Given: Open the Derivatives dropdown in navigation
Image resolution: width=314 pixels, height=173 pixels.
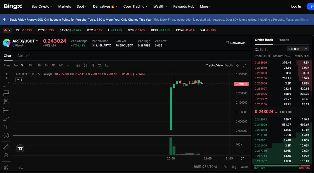Looking at the screenshot, I should click(105, 6).
